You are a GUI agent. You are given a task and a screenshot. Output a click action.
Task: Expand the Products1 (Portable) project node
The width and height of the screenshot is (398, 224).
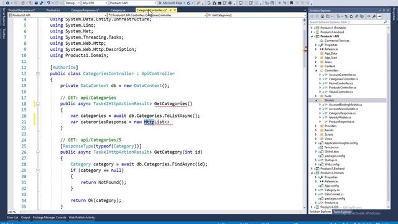point(312,28)
